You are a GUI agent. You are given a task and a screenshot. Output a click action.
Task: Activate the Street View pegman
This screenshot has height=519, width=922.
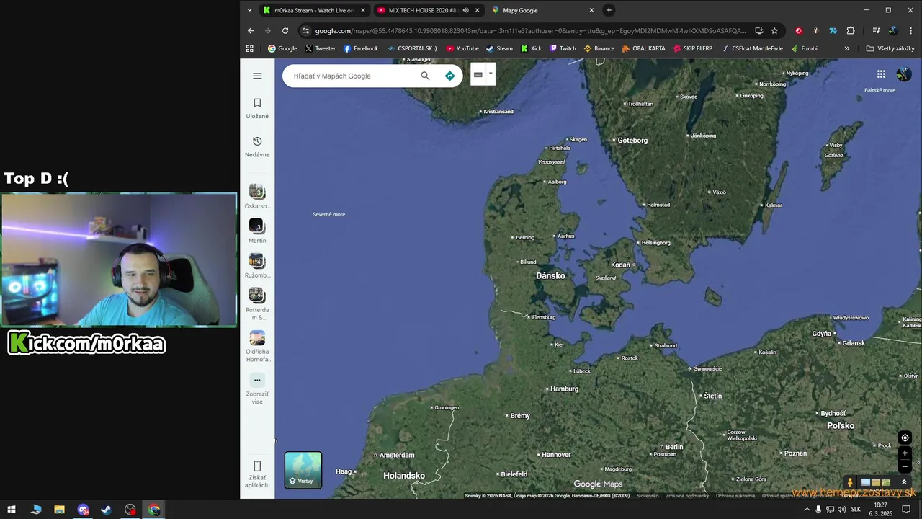pyautogui.click(x=850, y=482)
